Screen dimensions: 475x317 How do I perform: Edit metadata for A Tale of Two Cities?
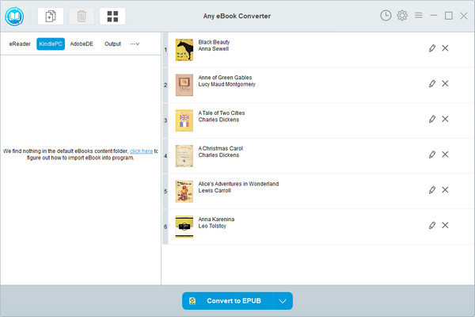click(x=431, y=119)
